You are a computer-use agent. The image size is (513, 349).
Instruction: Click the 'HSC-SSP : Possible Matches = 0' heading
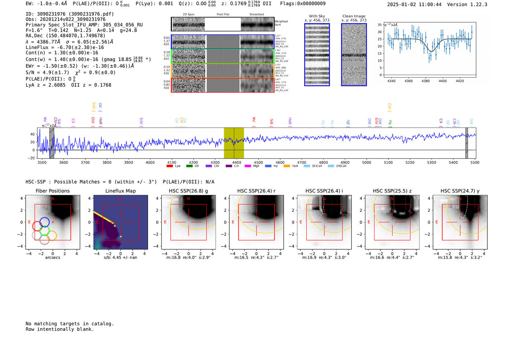point(91,182)
